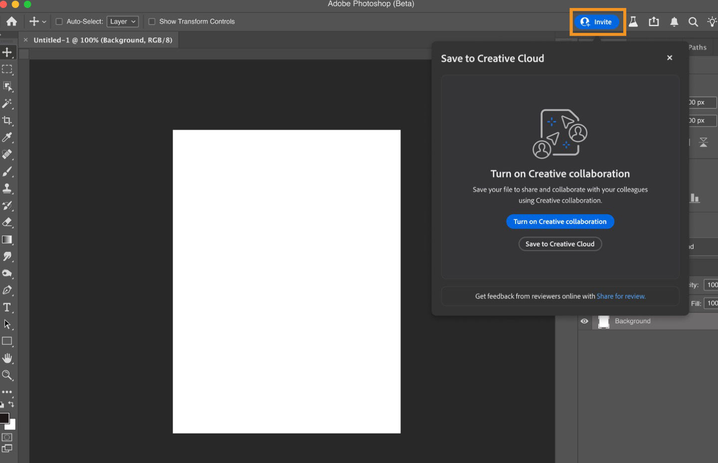718x463 pixels.
Task: Select the Untitled-1 document tab
Action: click(x=100, y=40)
